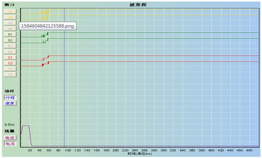Toggle the red C2 channel
Viewport: 262px width, 158px height.
[10, 63]
